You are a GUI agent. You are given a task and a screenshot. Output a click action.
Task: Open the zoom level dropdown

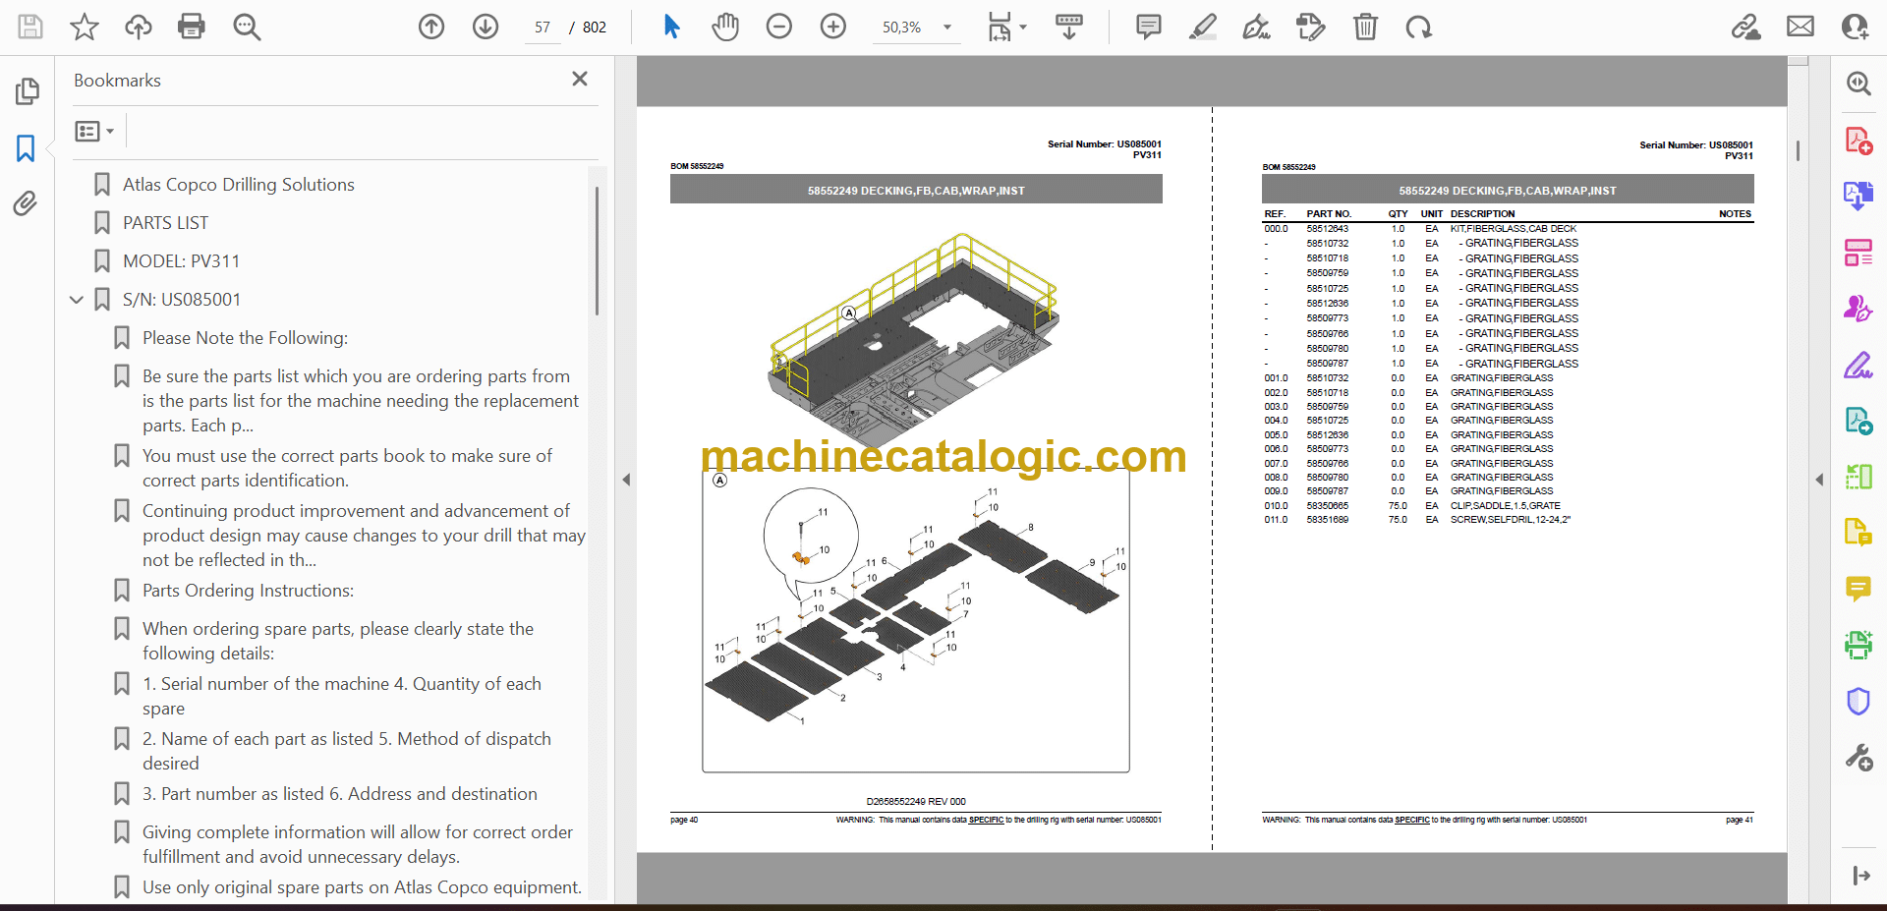(x=947, y=28)
